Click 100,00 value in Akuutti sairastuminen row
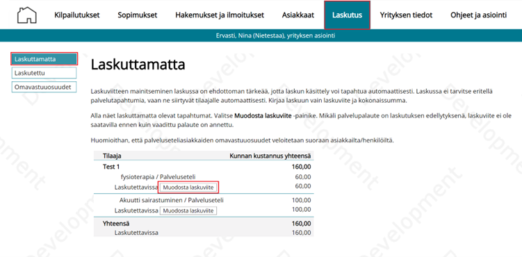The width and height of the screenshot is (522, 257). [301, 200]
